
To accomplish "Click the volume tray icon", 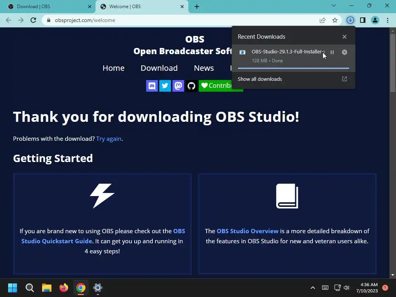I will point(346,288).
